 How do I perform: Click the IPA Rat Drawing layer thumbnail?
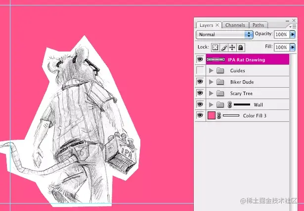[216, 59]
